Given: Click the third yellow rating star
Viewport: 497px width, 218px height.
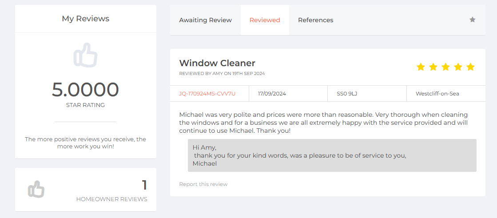Looking at the screenshot, I should (445, 67).
